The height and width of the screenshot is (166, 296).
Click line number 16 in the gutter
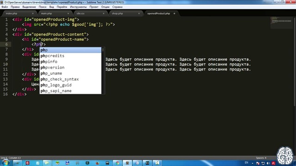tap(5, 94)
